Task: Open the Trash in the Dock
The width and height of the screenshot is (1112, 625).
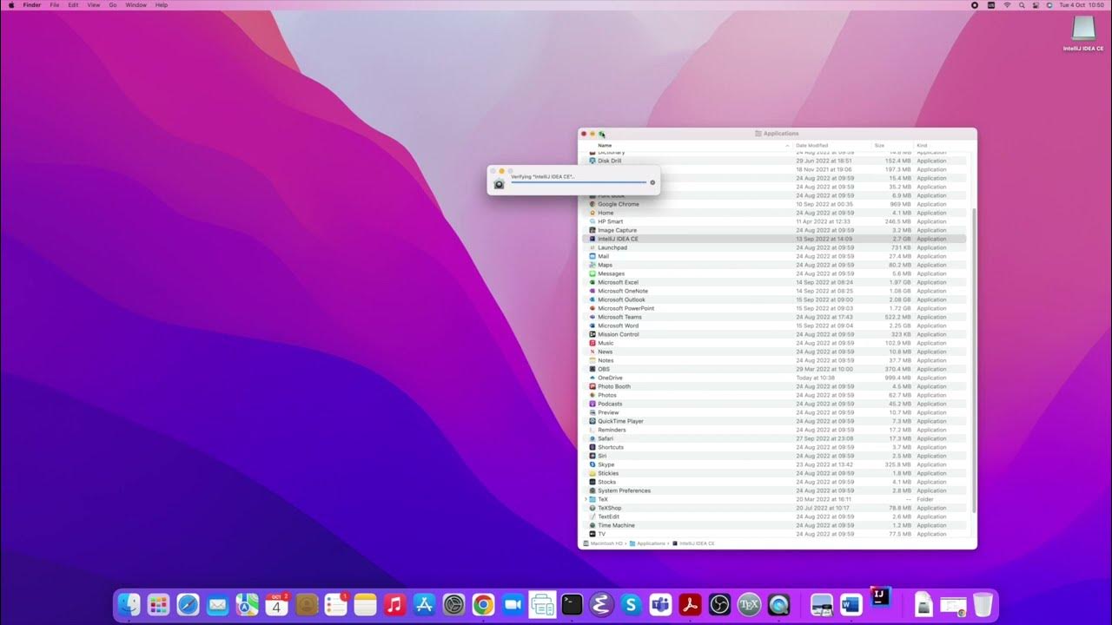Action: tap(982, 605)
